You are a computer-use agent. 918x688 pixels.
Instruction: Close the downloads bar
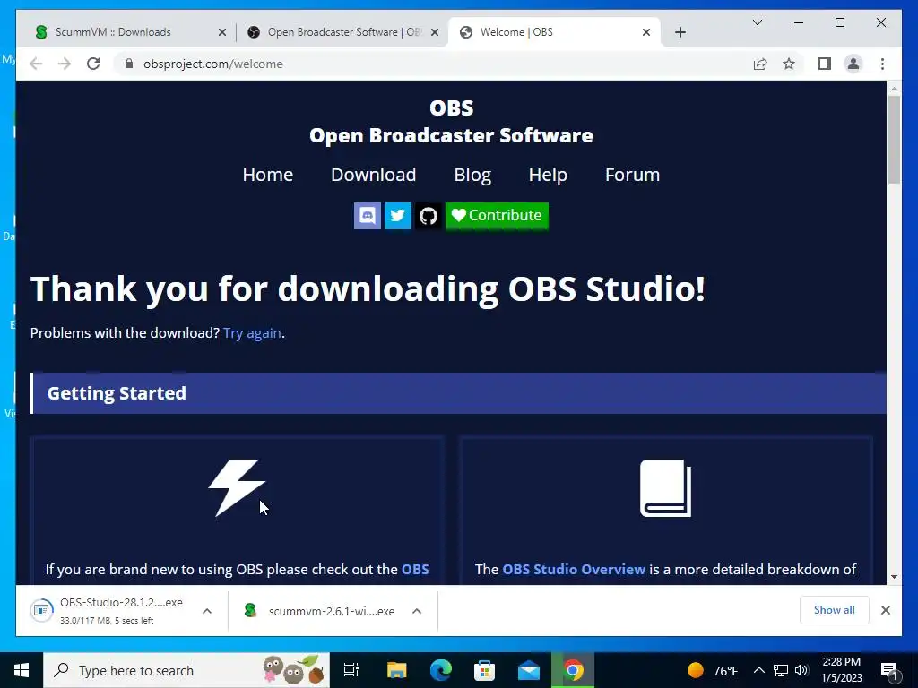tap(885, 610)
